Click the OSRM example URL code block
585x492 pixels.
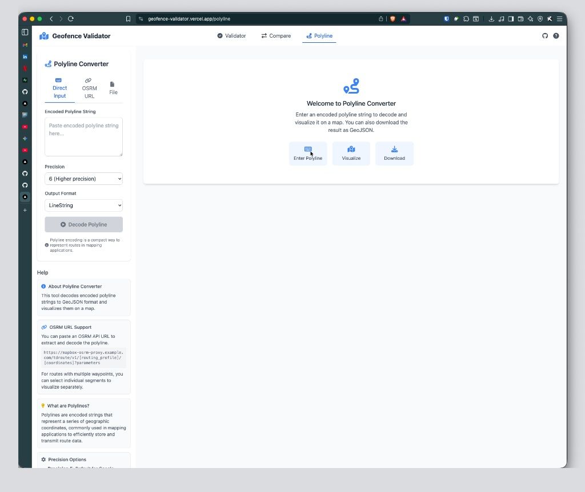(83, 357)
